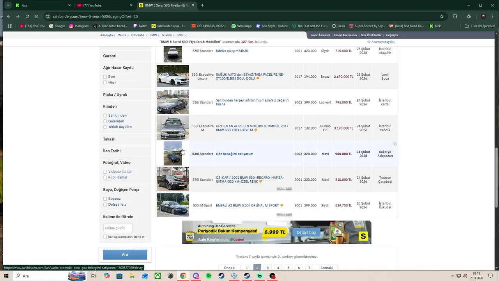This screenshot has width=499, height=281.
Task: Go to the Sonraki results page
Action: click(327, 268)
